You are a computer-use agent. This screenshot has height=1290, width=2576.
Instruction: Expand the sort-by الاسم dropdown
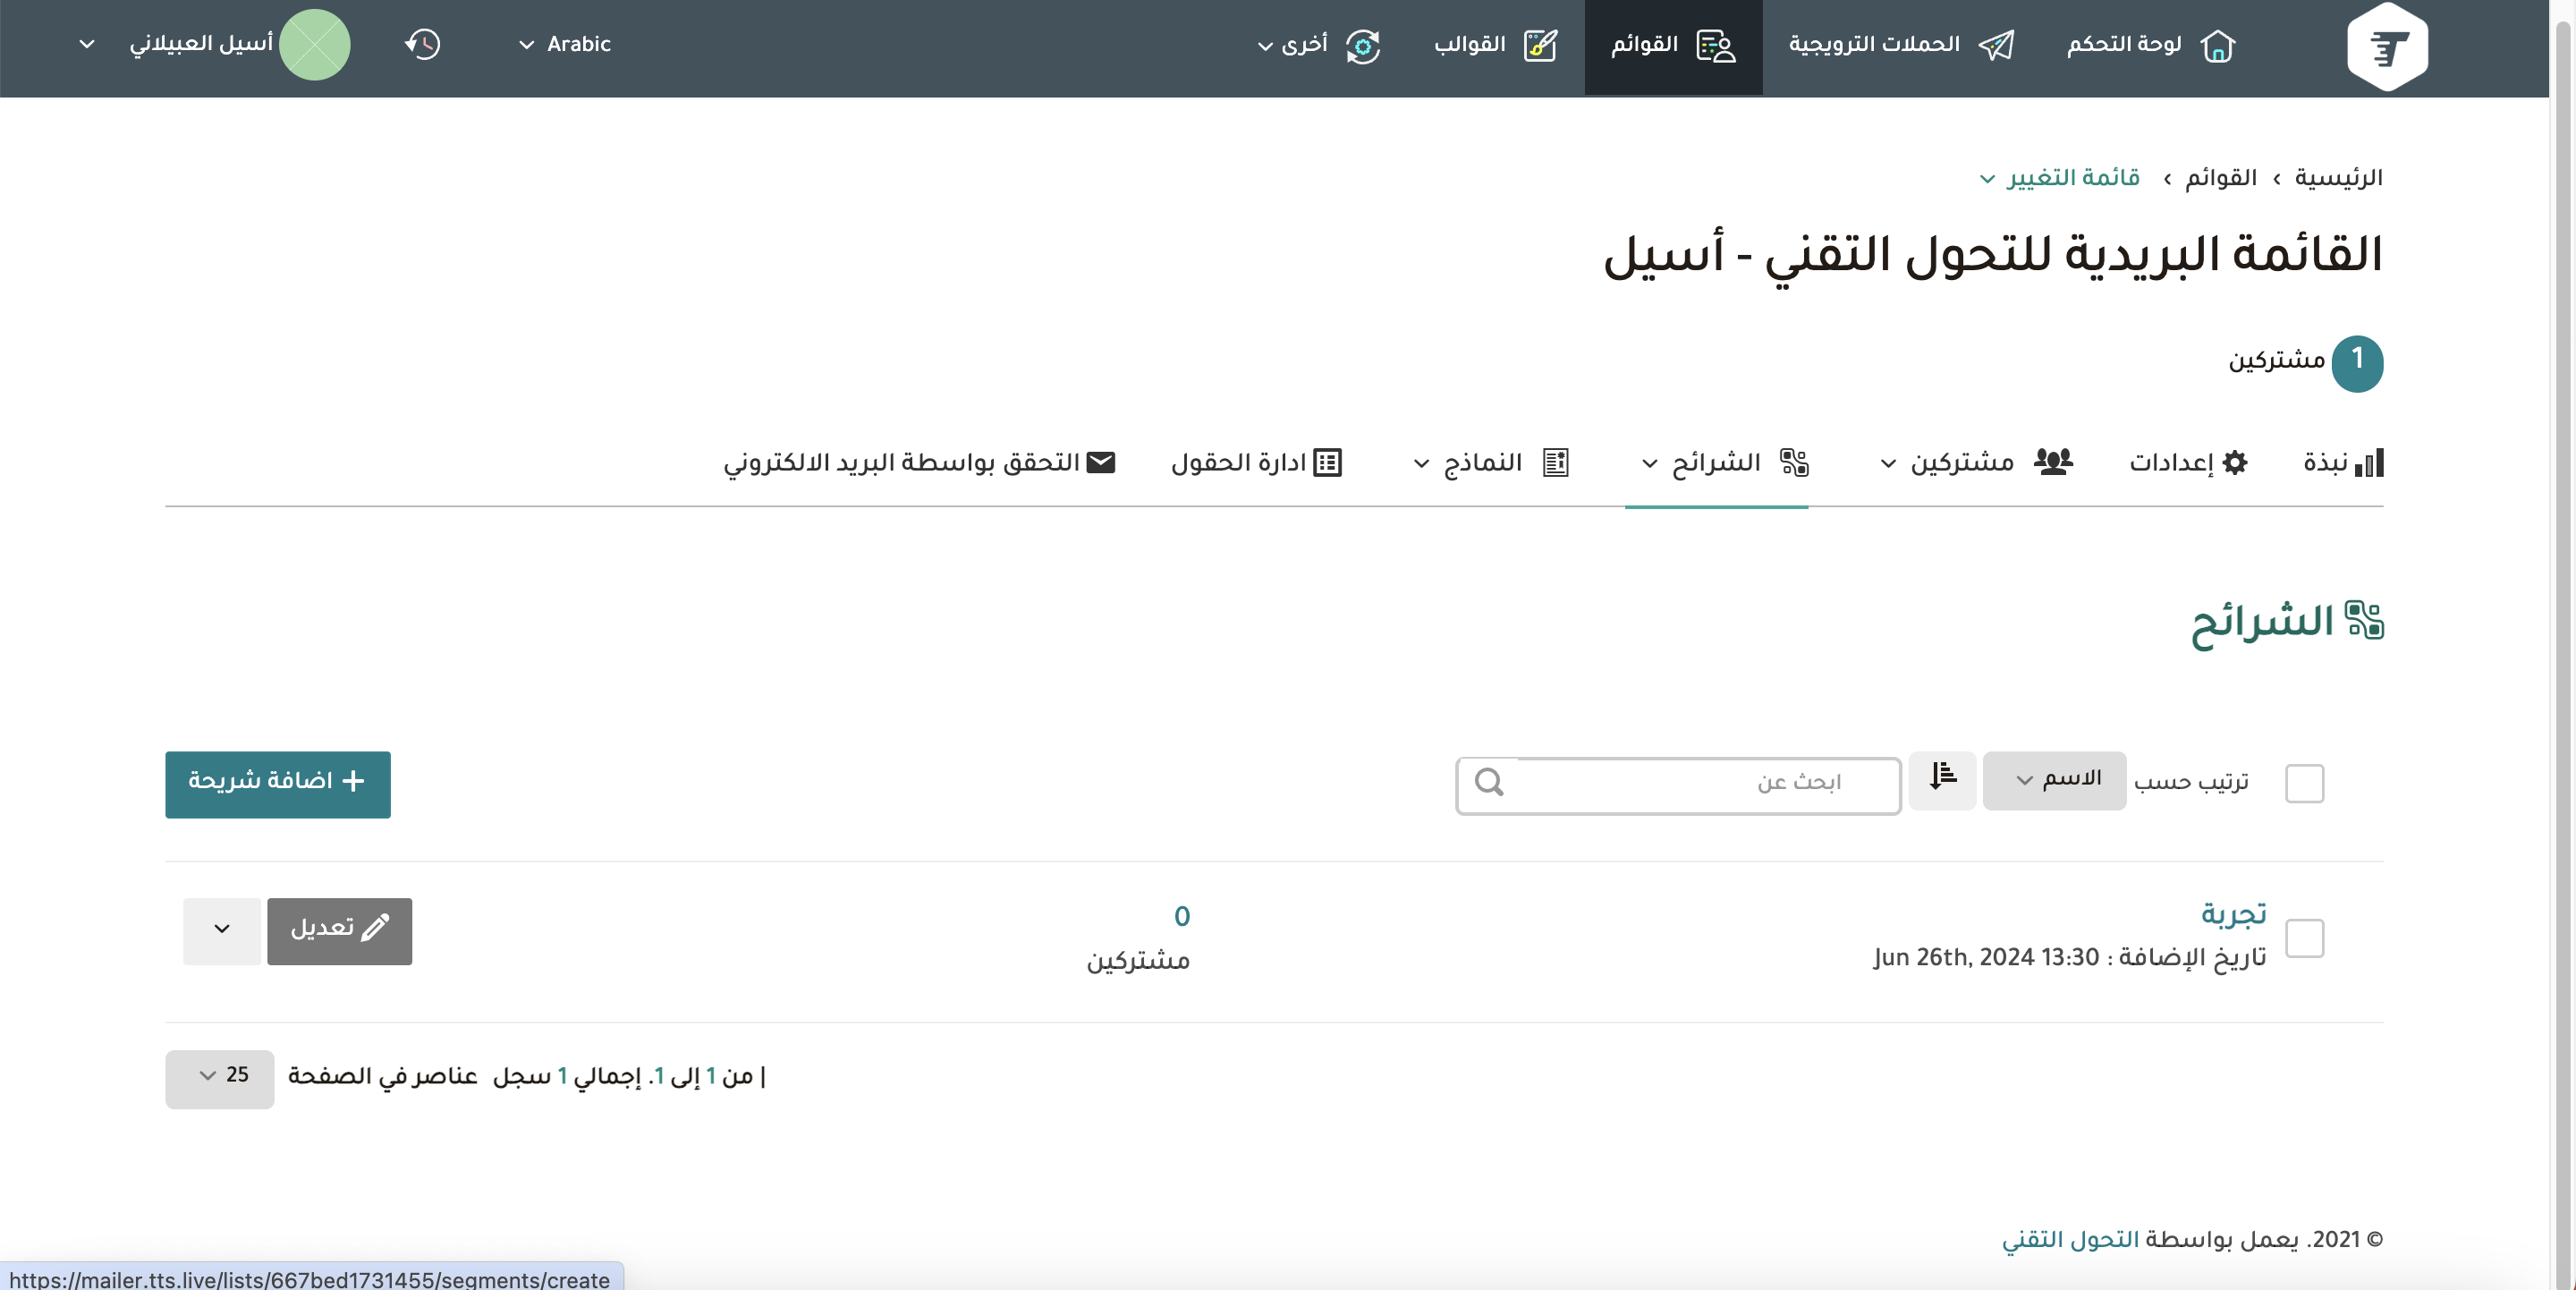[x=2054, y=780]
